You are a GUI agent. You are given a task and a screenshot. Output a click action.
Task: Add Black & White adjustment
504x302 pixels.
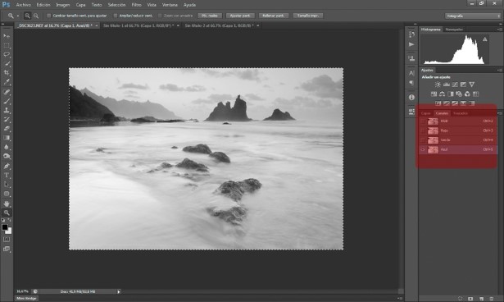click(450, 94)
